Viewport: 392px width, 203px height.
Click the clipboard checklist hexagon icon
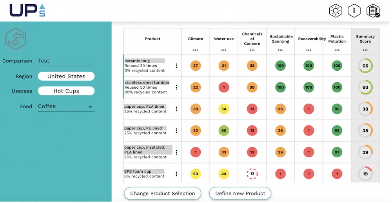pyautogui.click(x=373, y=11)
